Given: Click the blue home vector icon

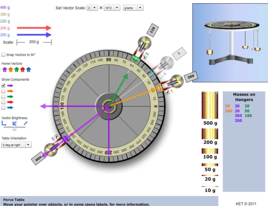Looking at the screenshot, I should tap(28, 70).
